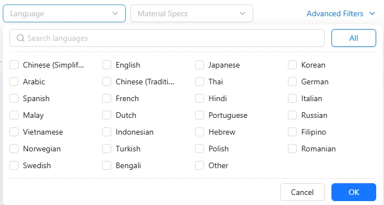This screenshot has height=205, width=384.
Task: Check the English checkbox
Action: [107, 65]
